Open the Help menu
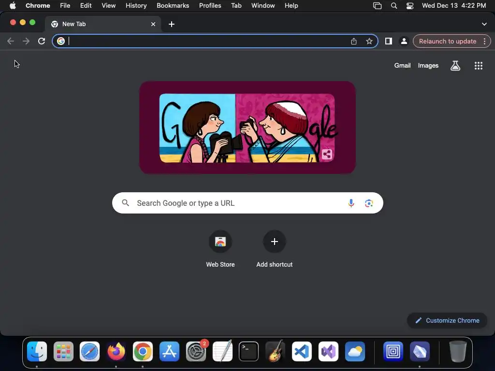495x371 pixels. pyautogui.click(x=291, y=6)
